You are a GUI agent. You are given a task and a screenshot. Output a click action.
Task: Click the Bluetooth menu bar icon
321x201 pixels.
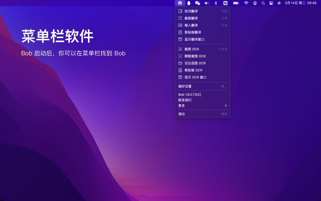coord(215,3)
